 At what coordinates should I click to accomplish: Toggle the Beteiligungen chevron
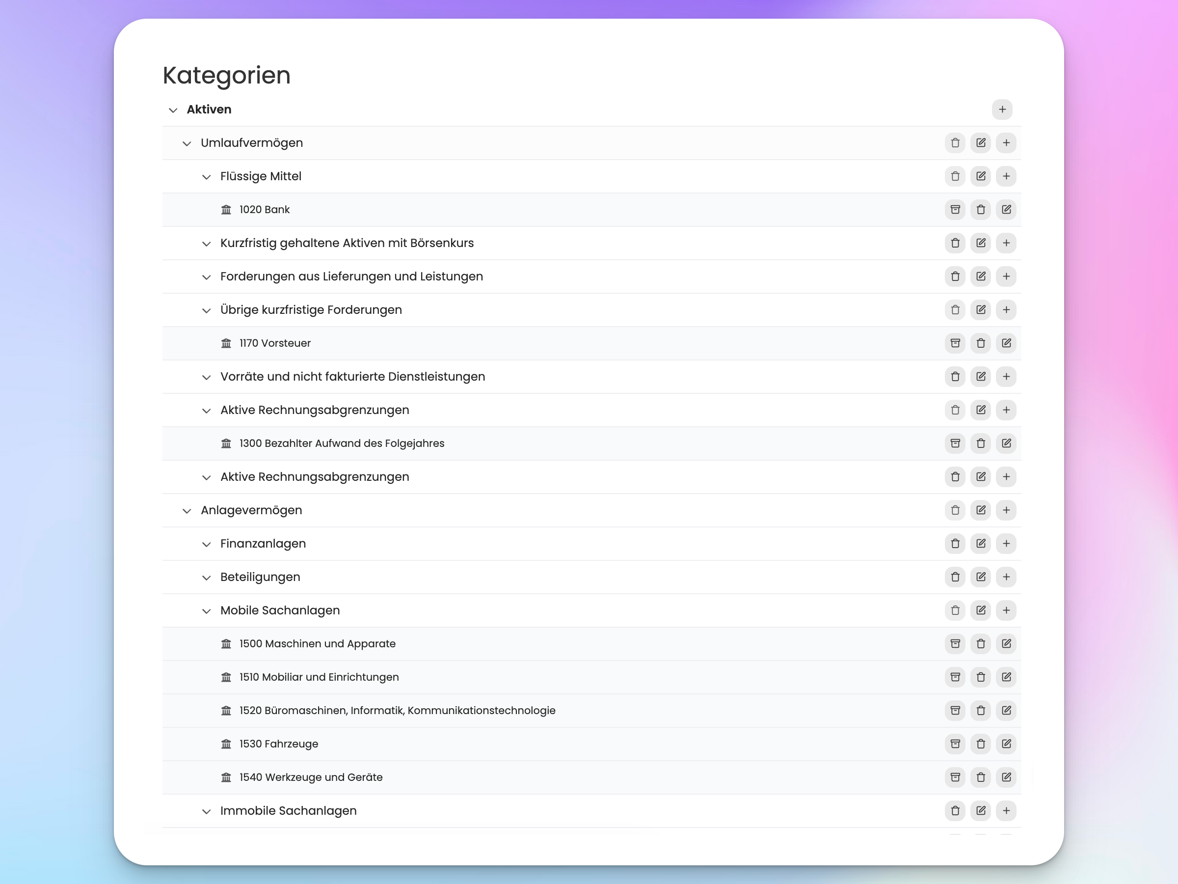pos(207,578)
